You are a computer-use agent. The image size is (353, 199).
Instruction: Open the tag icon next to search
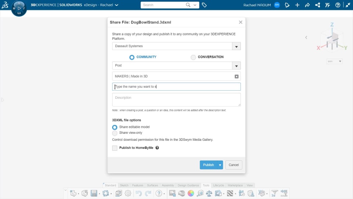(x=204, y=5)
